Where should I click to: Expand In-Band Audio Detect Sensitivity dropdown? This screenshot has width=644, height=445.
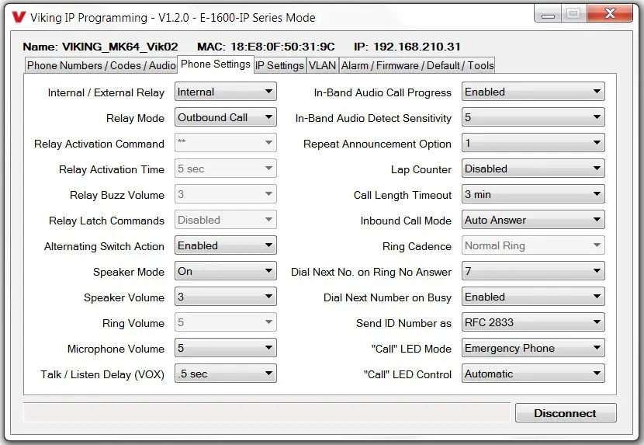point(533,117)
